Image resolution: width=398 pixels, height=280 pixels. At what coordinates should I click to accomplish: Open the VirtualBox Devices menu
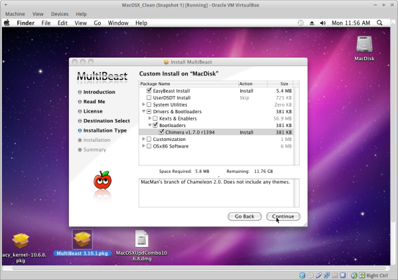coord(60,14)
